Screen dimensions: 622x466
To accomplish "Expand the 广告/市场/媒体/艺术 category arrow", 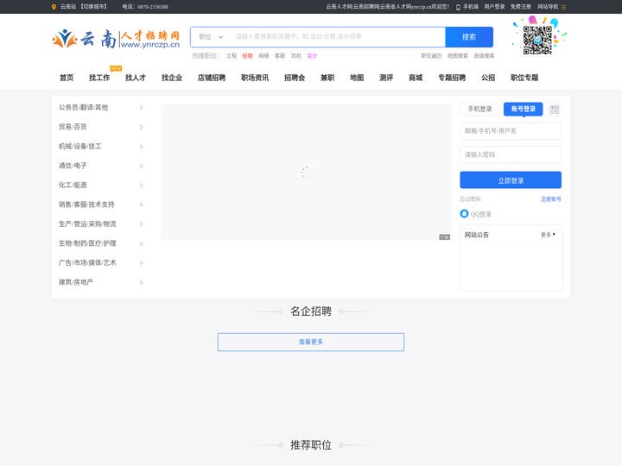I will [x=141, y=262].
